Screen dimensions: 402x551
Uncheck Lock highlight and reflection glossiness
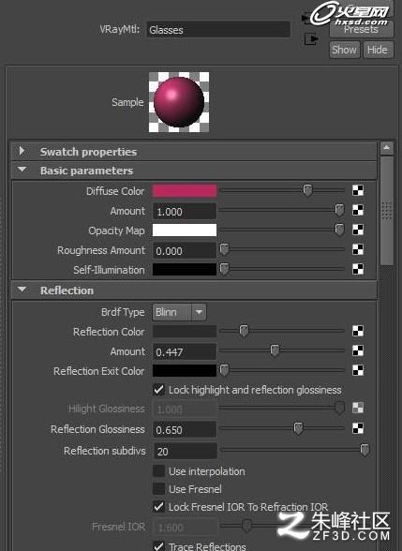(159, 390)
